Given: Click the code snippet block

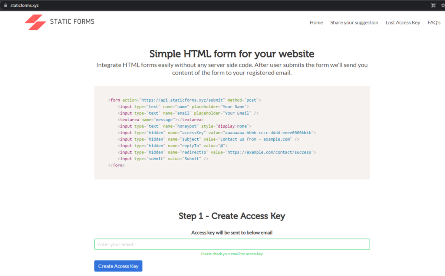Looking at the screenshot, I should [x=232, y=132].
